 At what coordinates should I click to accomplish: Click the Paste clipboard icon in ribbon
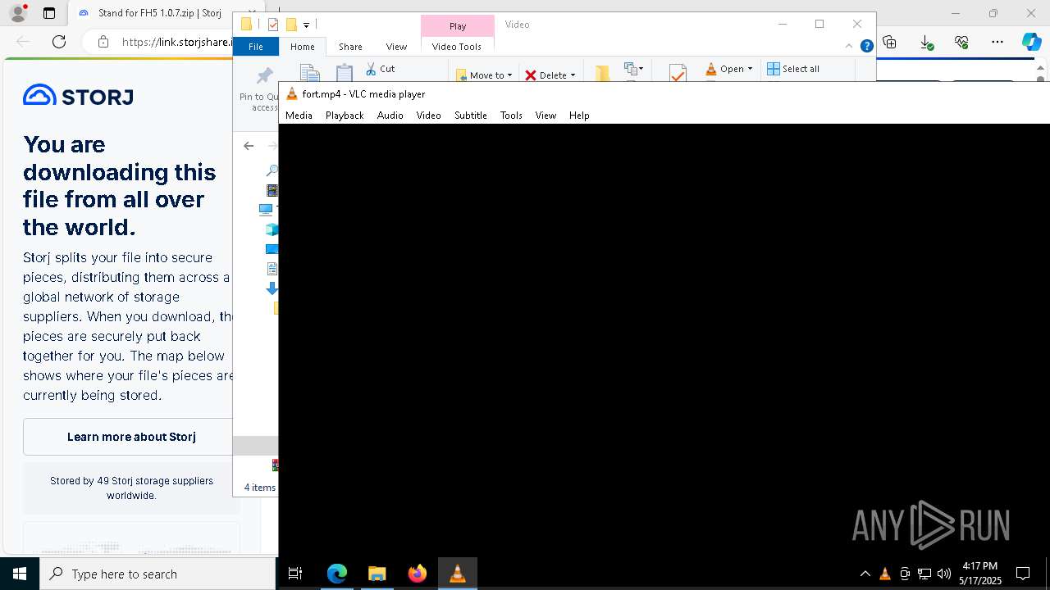point(345,73)
